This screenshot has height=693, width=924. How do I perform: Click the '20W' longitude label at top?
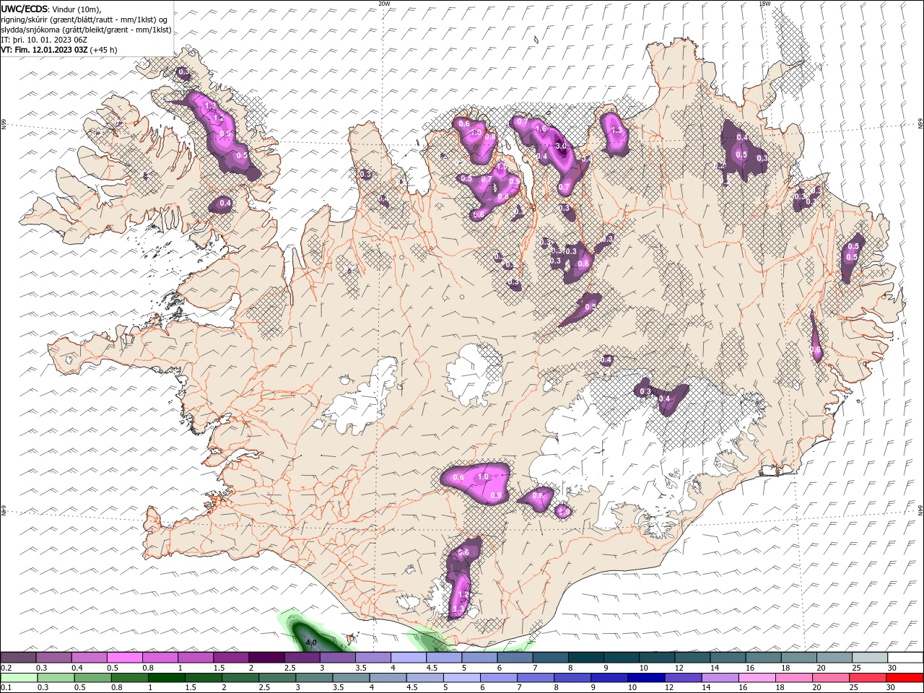(x=384, y=4)
